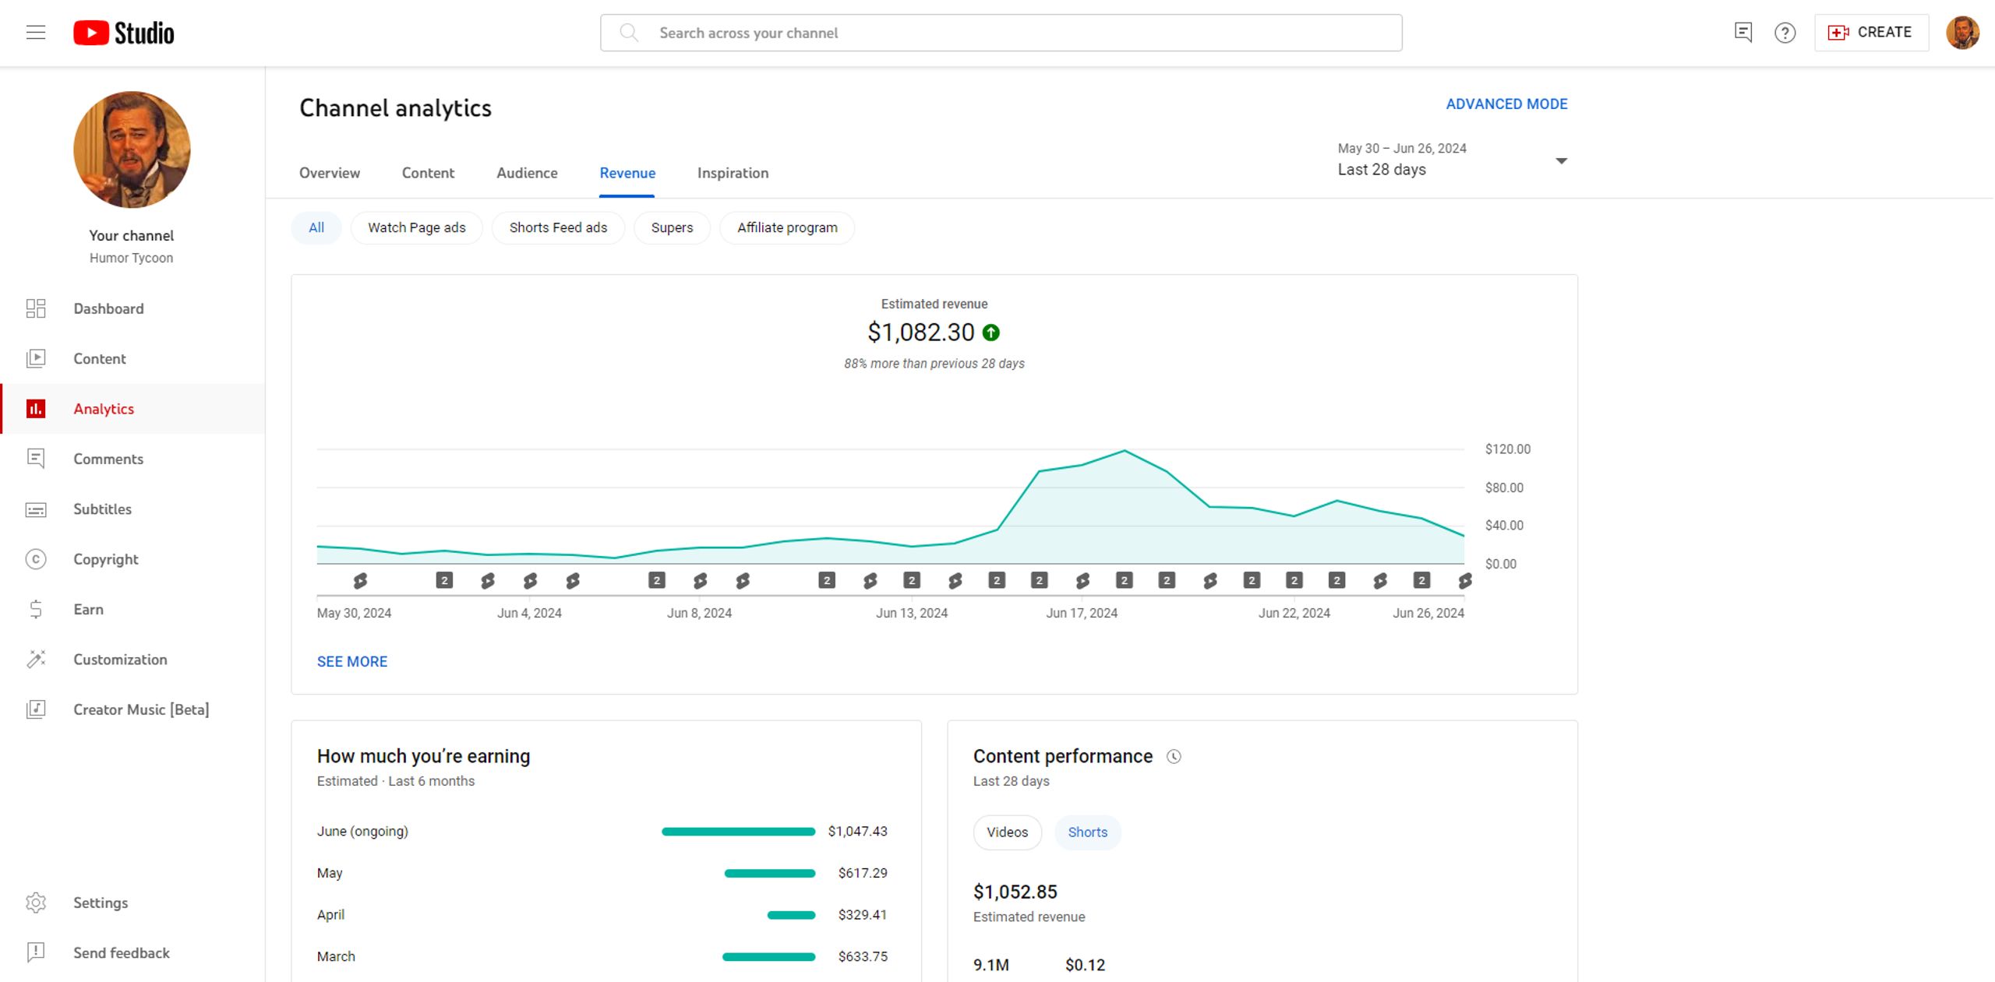Image resolution: width=1995 pixels, height=982 pixels.
Task: Select the All revenue filter chip
Action: pyautogui.click(x=316, y=228)
